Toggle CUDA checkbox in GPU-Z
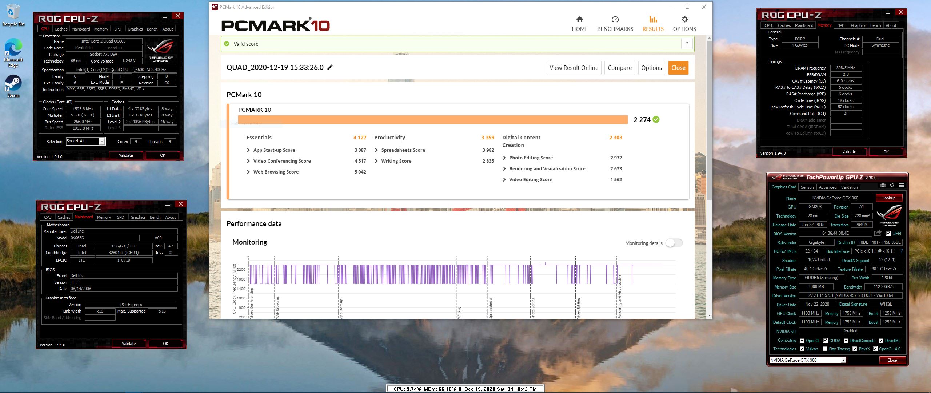 (825, 341)
